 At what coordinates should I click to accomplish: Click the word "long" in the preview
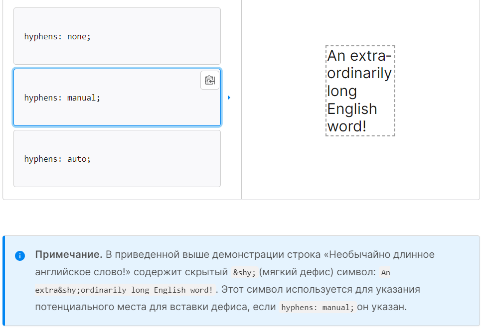pos(342,91)
